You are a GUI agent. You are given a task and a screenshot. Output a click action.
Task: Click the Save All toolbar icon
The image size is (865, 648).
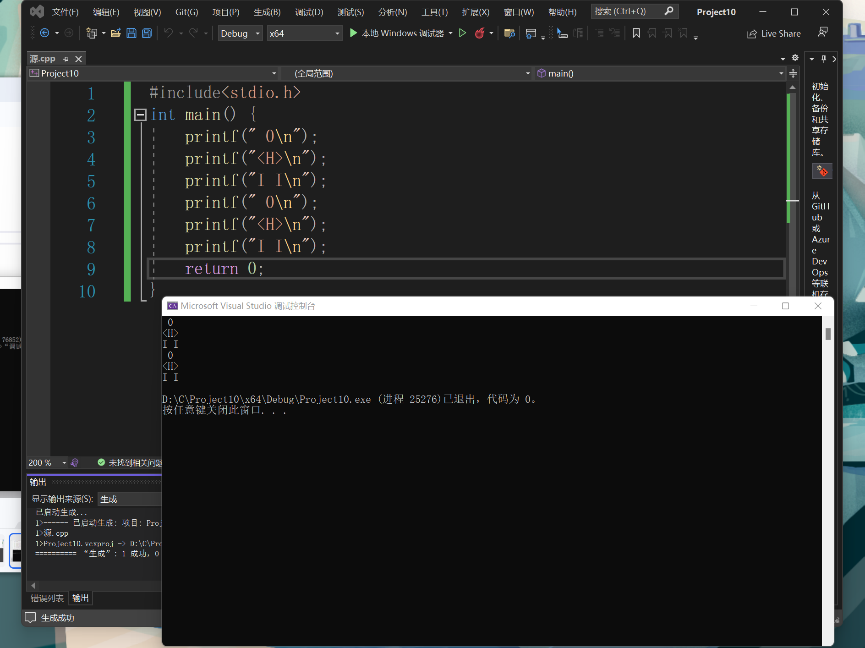tap(147, 33)
